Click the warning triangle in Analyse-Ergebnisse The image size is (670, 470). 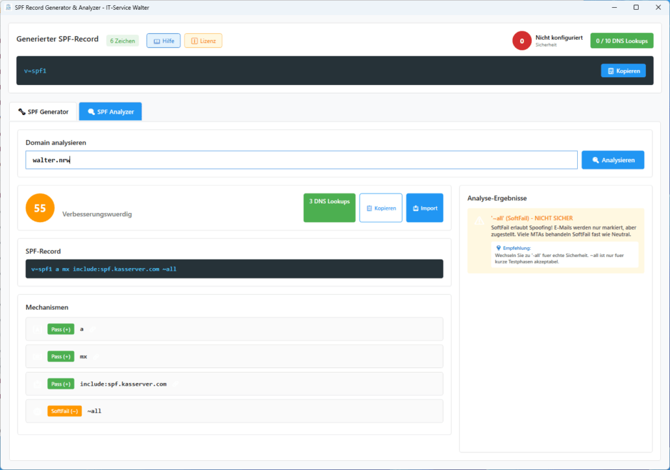pyautogui.click(x=480, y=222)
